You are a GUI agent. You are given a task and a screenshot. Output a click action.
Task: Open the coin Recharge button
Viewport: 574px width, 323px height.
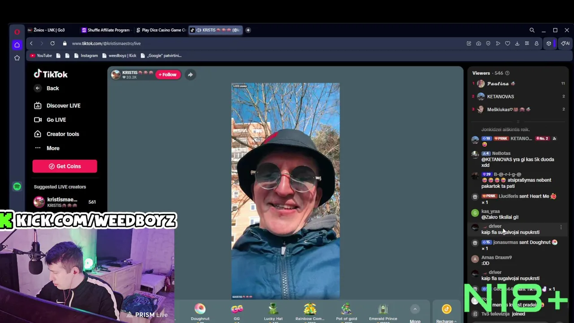(446, 313)
